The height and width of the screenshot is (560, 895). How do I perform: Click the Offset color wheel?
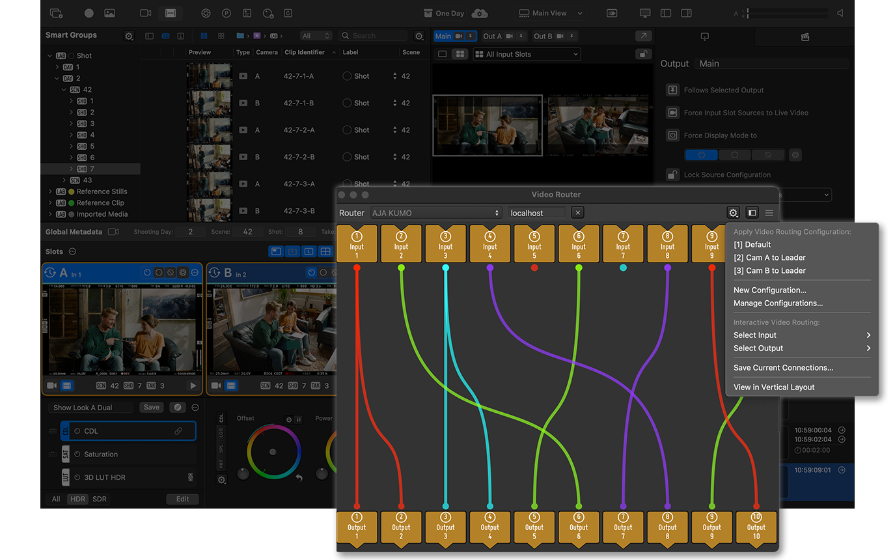[x=273, y=452]
